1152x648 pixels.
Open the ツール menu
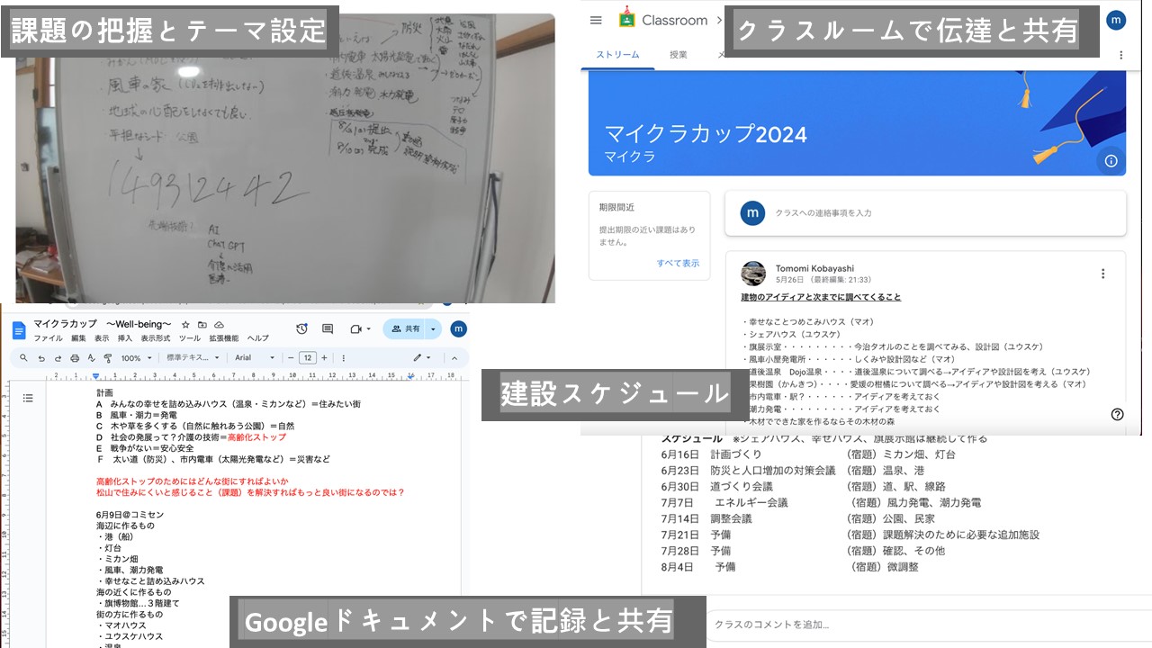coord(190,338)
